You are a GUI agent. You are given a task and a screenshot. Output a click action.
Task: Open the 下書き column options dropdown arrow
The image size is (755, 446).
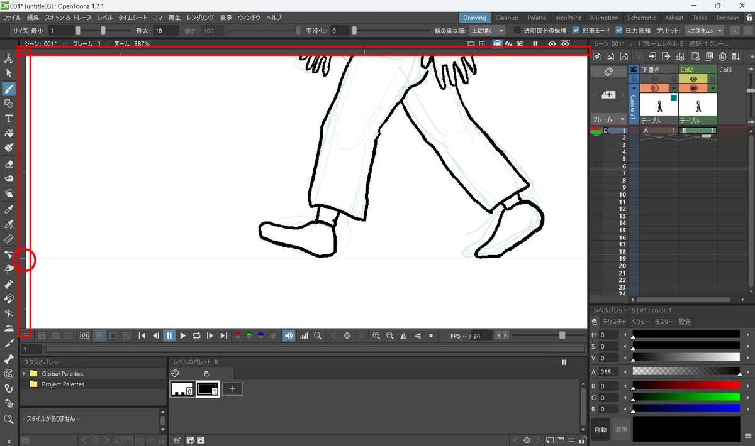[674, 89]
